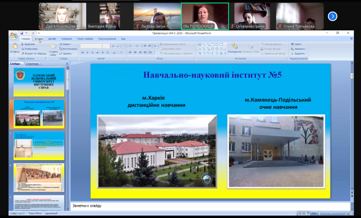Apply numbered list
This screenshot has height=218, width=361.
pyautogui.click(x=138, y=46)
